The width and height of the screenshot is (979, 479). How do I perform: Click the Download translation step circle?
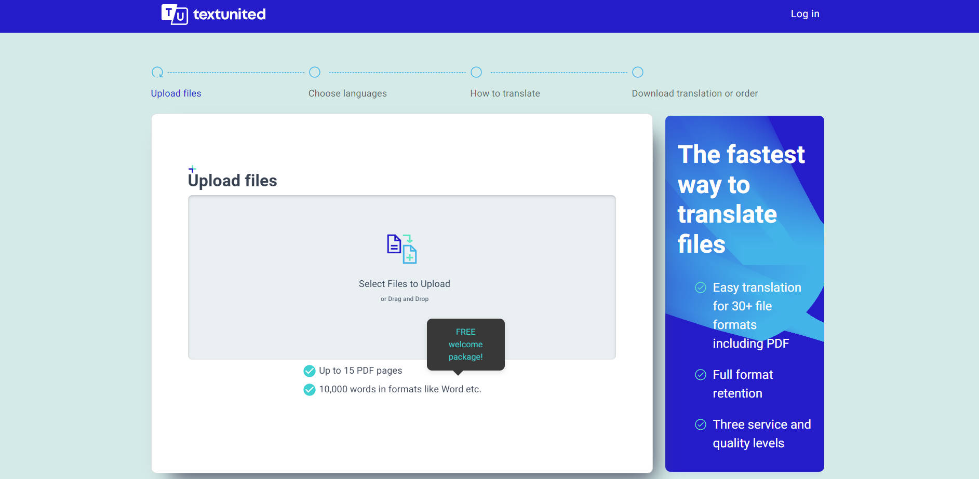pyautogui.click(x=638, y=72)
